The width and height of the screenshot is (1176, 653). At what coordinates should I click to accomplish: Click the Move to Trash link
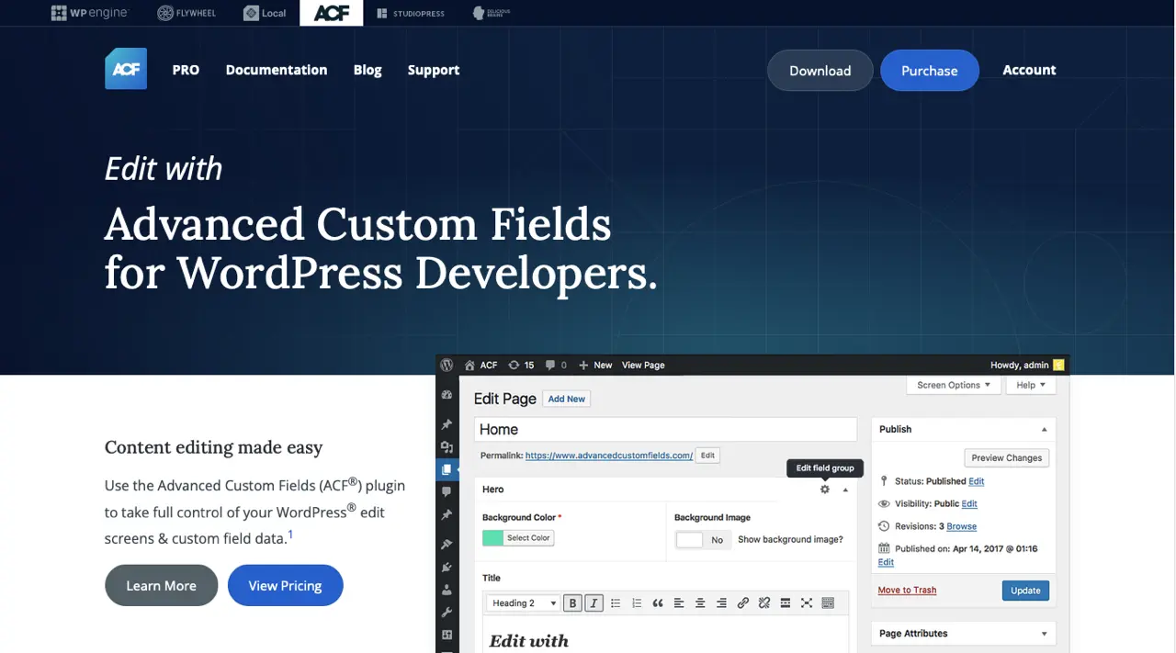(x=907, y=591)
